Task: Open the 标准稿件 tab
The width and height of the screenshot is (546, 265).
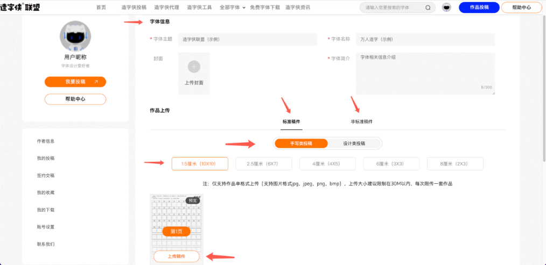Action: tap(291, 121)
